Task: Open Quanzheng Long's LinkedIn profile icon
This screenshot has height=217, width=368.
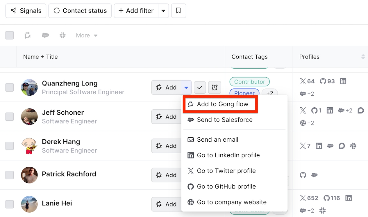Action: tap(343, 81)
